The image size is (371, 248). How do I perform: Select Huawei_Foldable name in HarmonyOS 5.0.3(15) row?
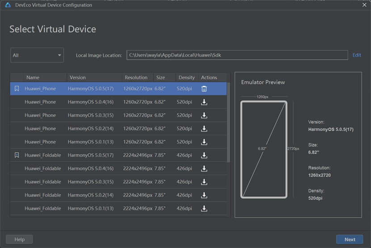click(43, 182)
